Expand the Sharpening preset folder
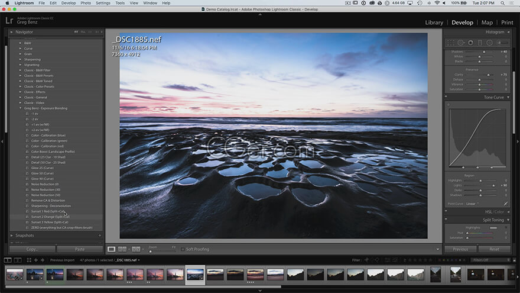The image size is (520, 293). (20, 59)
